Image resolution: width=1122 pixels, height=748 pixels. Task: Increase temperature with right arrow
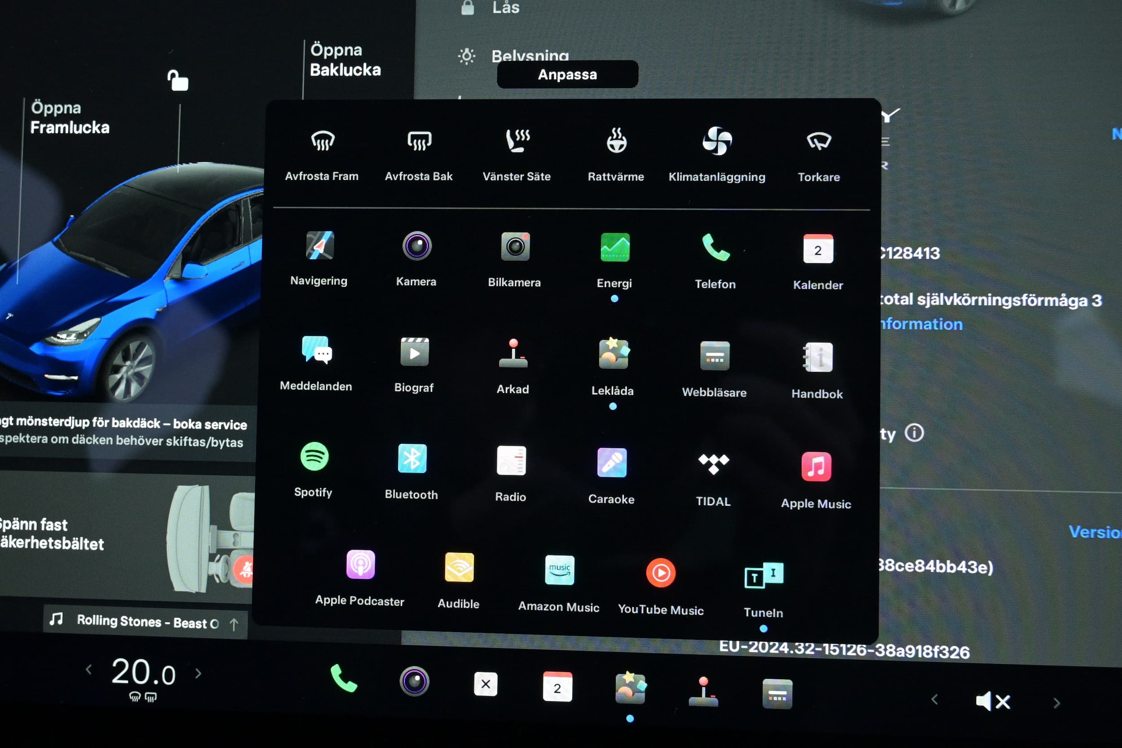pos(198,673)
